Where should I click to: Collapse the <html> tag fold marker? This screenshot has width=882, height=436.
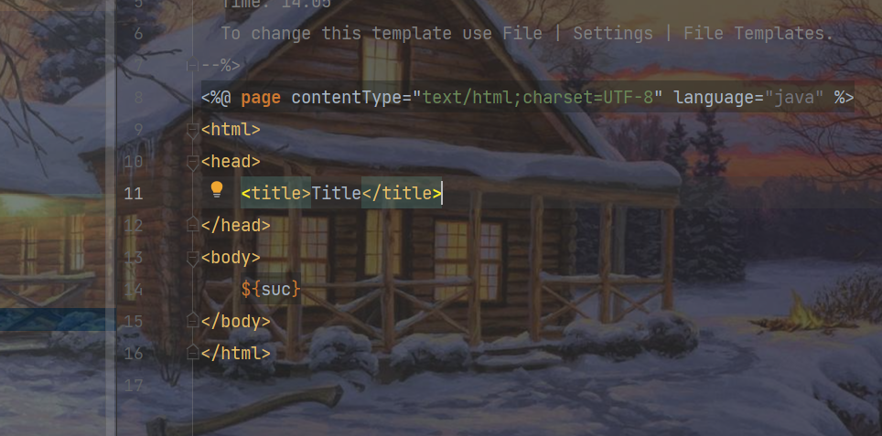click(192, 131)
